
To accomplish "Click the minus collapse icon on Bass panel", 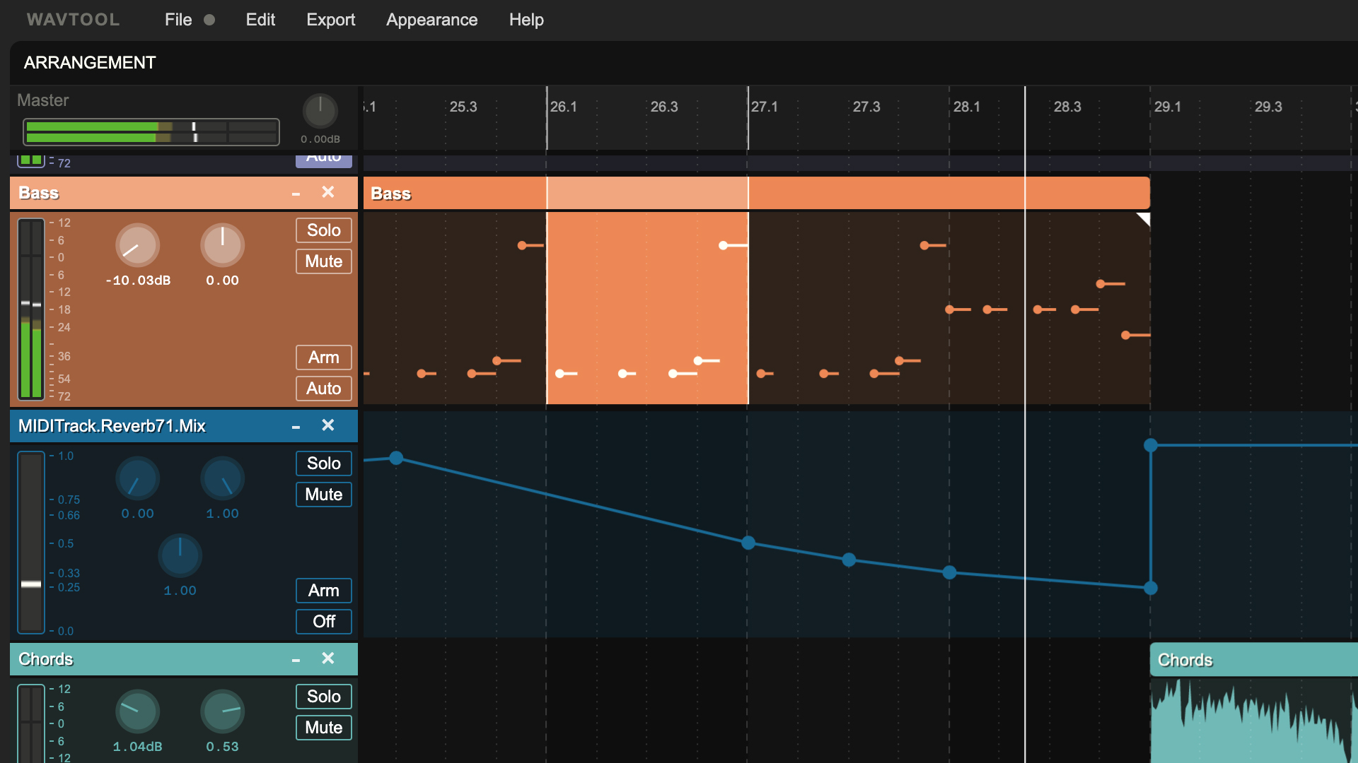I will pos(296,193).
